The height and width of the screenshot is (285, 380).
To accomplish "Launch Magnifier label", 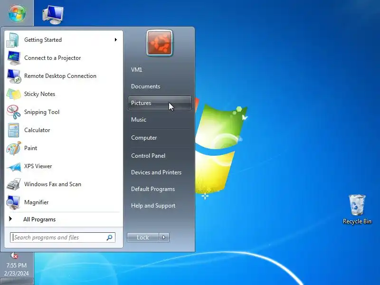I will coord(37,202).
